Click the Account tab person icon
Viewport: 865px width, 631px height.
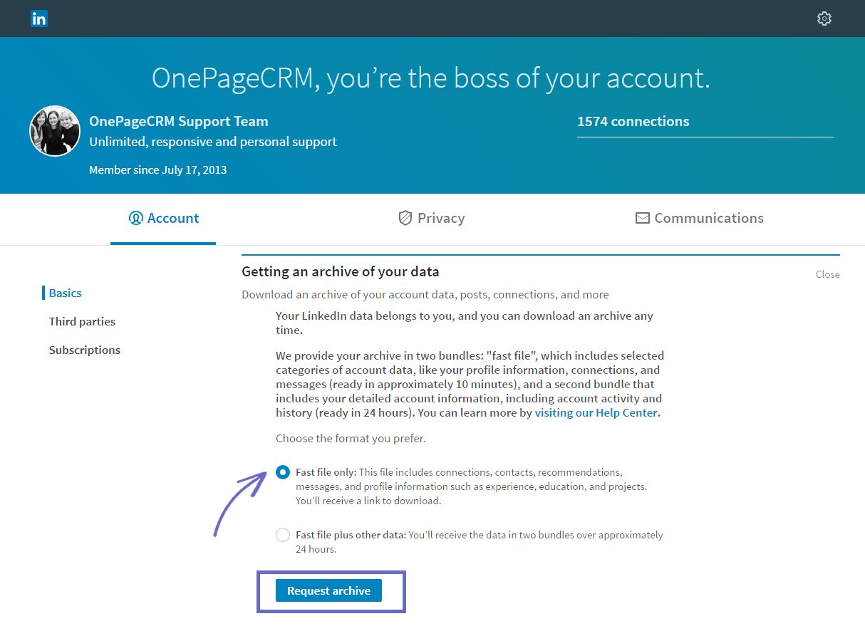click(135, 218)
